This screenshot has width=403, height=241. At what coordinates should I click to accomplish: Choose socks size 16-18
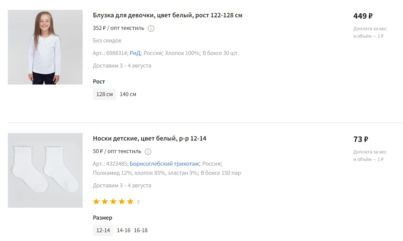point(140,230)
